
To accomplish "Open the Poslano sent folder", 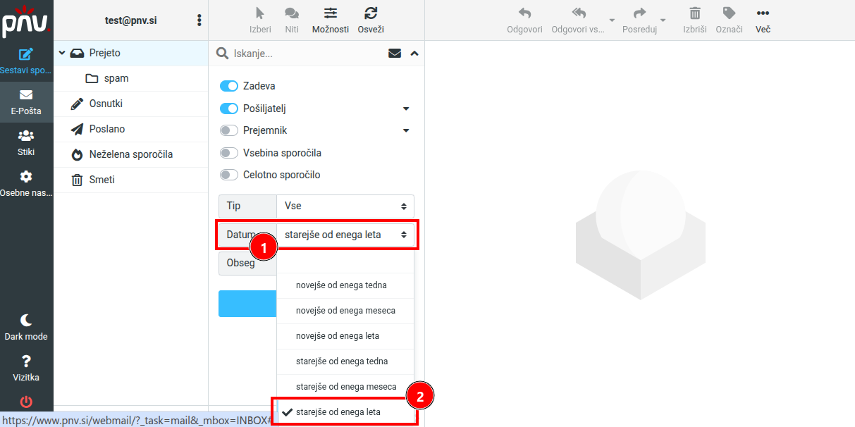I will 106,129.
